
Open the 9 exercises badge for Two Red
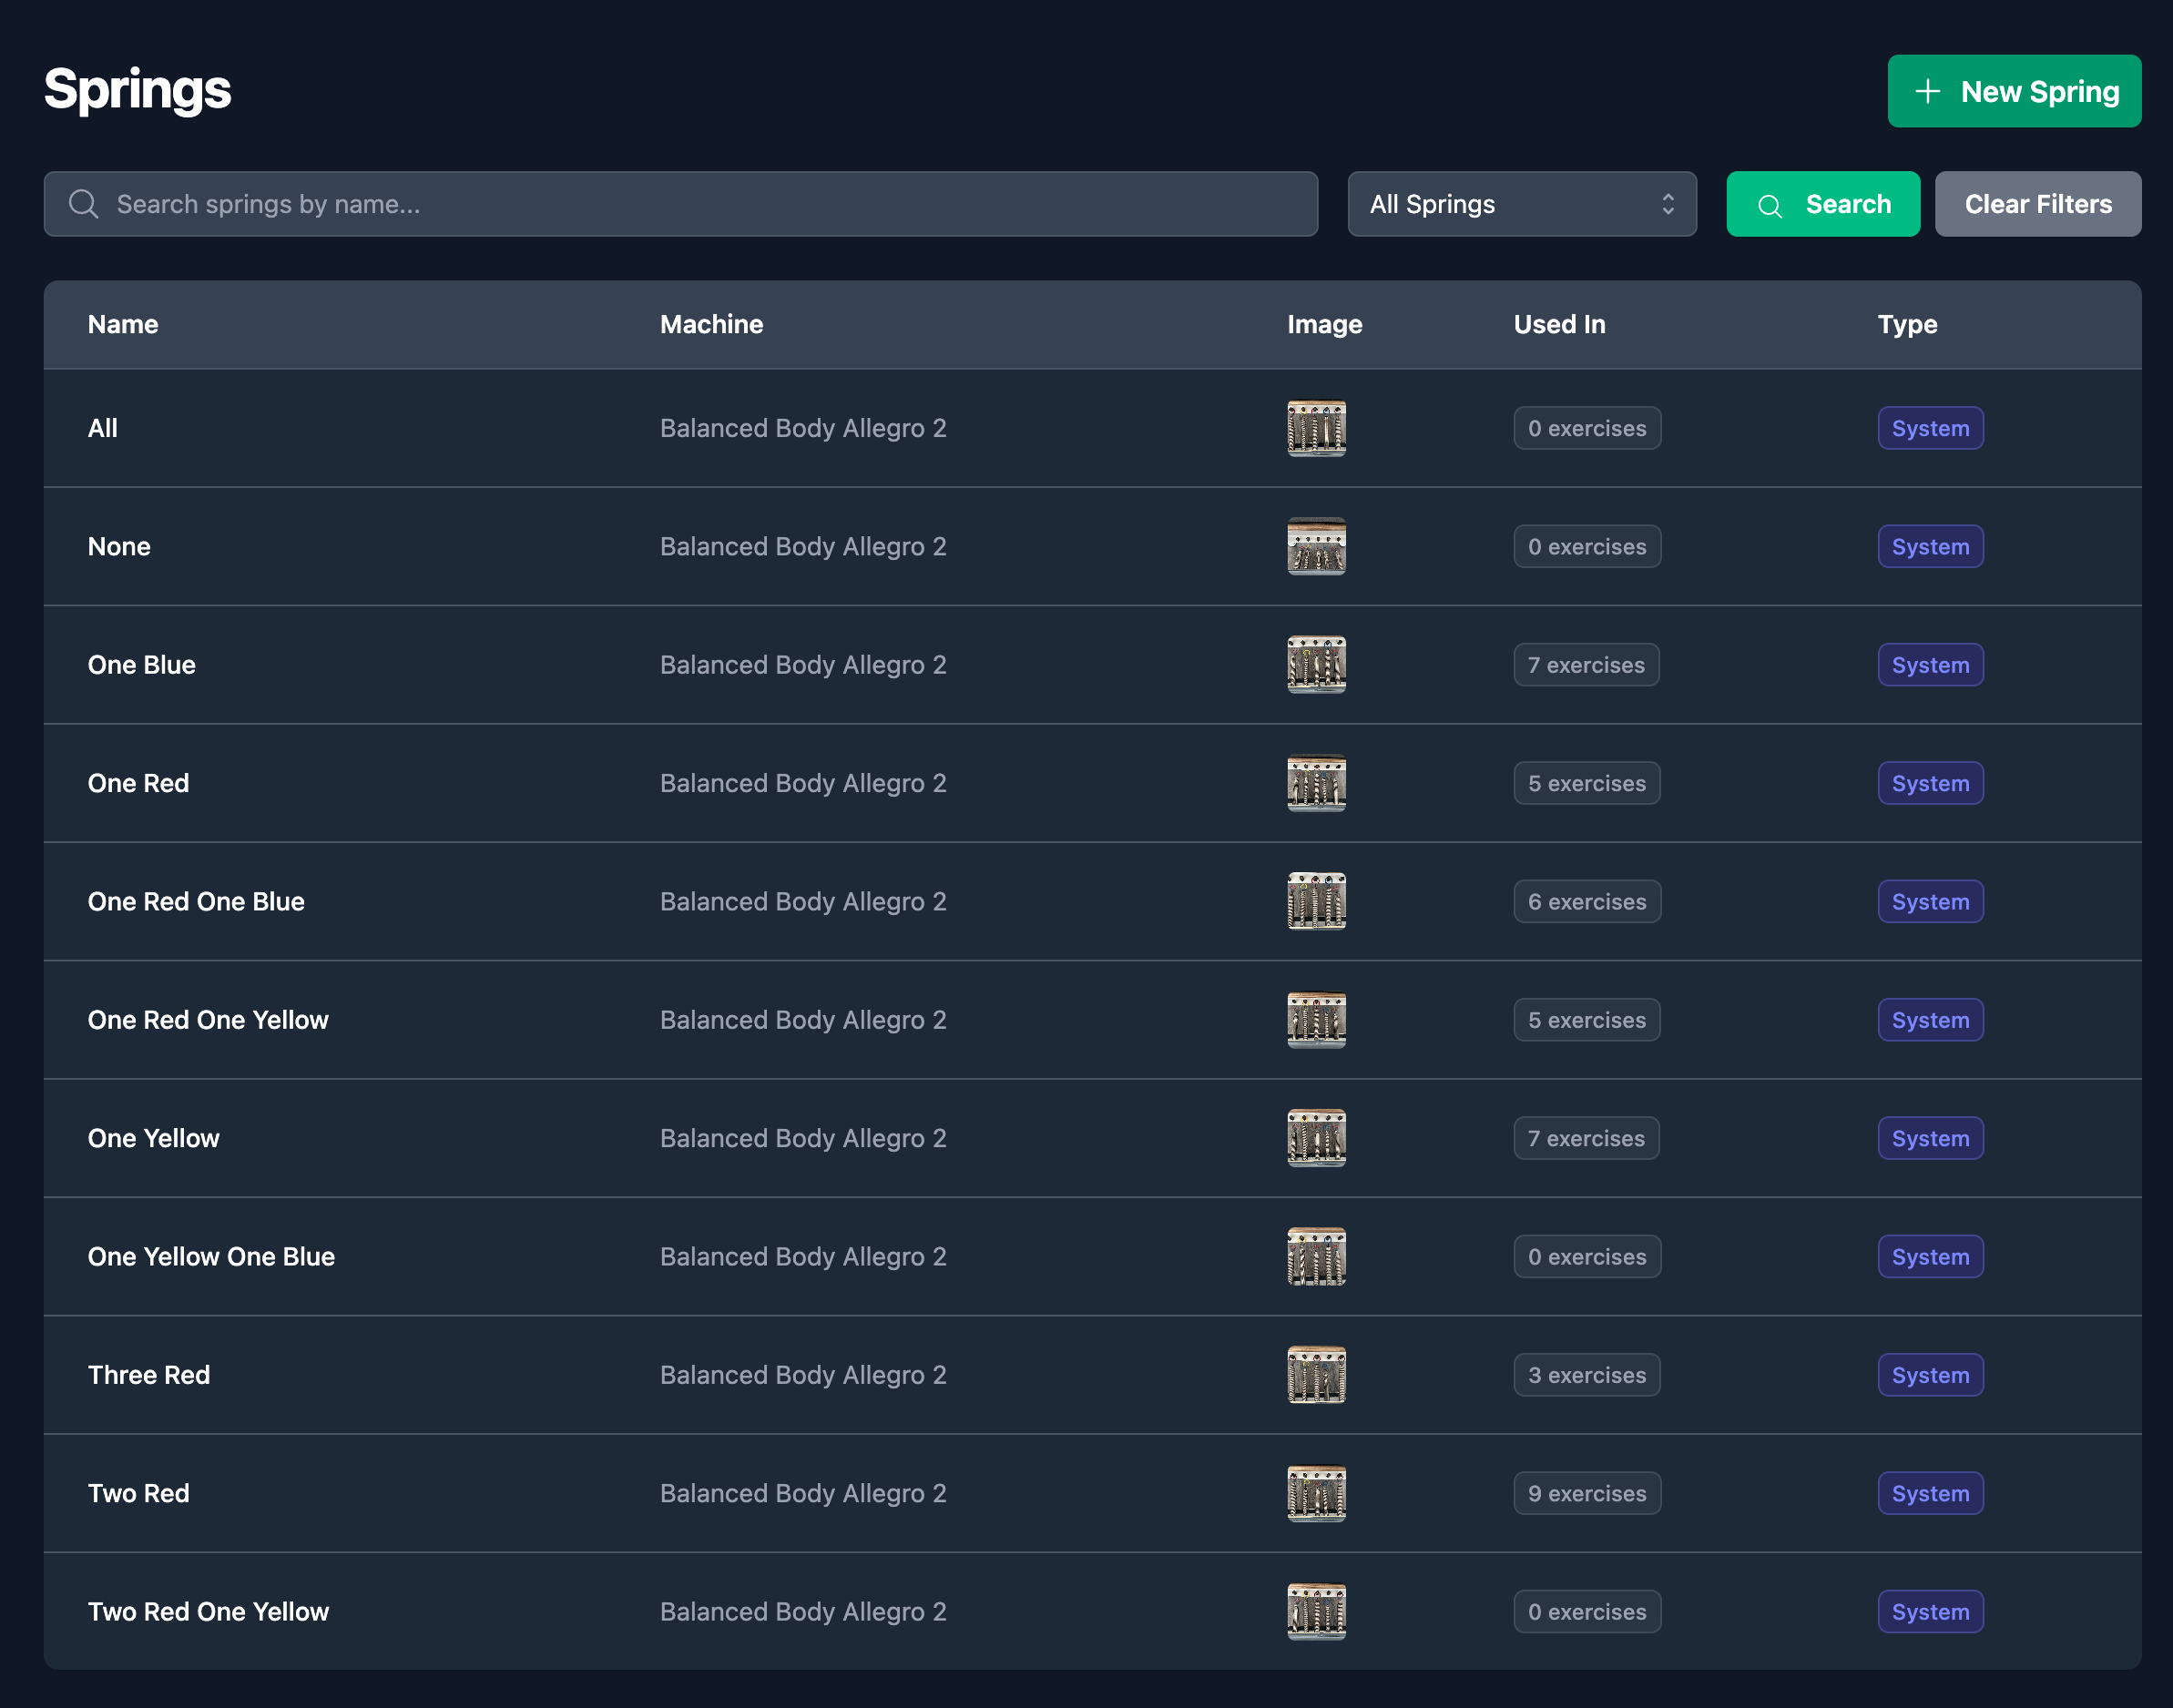pyautogui.click(x=1586, y=1493)
